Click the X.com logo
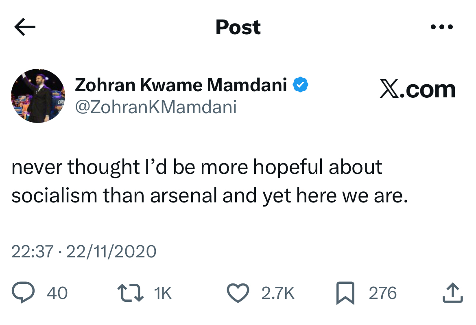Image resolution: width=476 pixels, height=325 pixels. [x=417, y=90]
